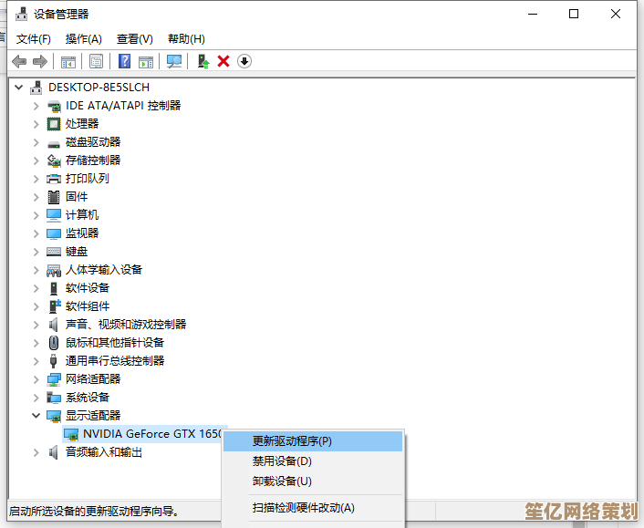Click the red X uninstall device icon
The height and width of the screenshot is (528, 644).
pos(223,61)
